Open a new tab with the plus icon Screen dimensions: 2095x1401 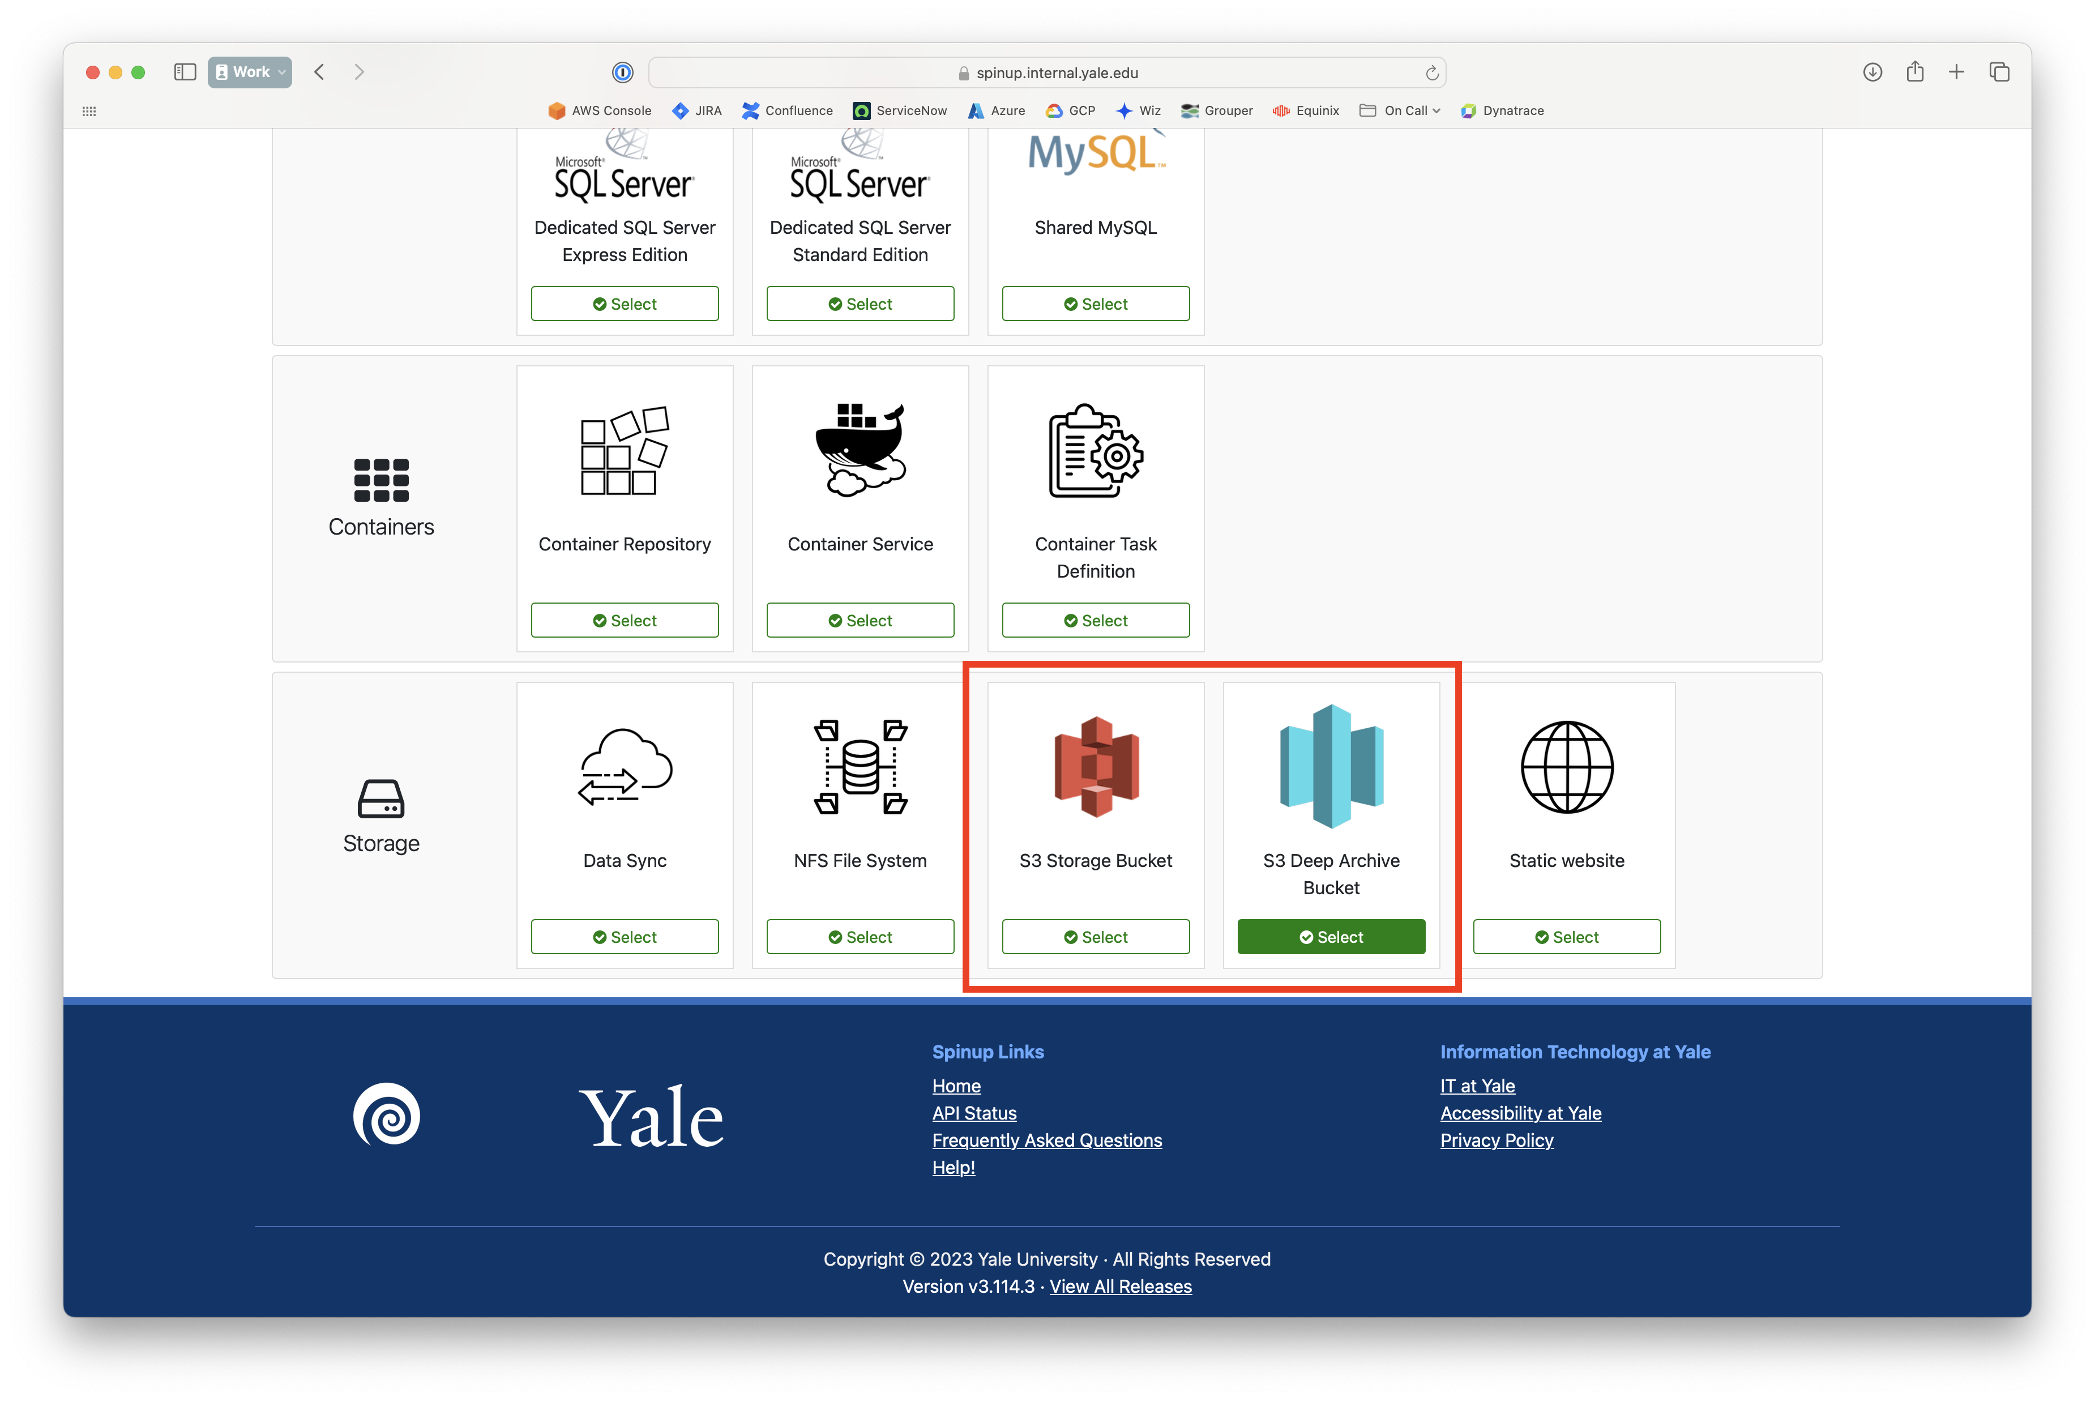[1956, 72]
